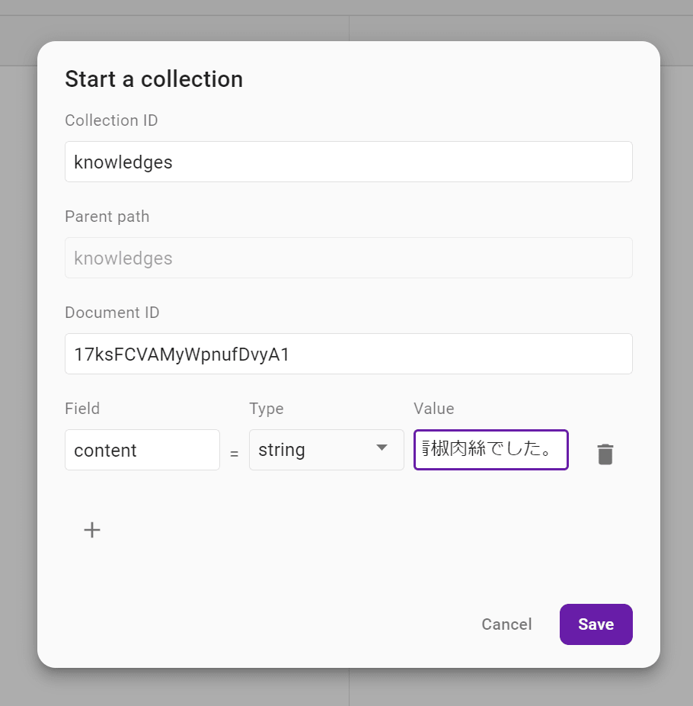Click the Field column label

point(82,409)
